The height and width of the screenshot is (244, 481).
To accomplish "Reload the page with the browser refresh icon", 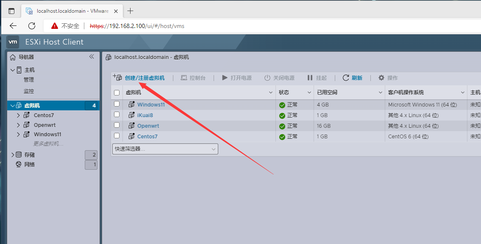I will (x=32, y=26).
